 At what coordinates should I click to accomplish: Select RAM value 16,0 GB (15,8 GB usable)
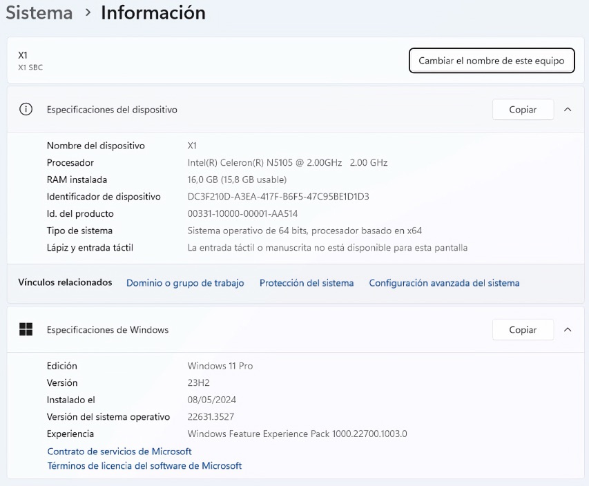point(237,179)
